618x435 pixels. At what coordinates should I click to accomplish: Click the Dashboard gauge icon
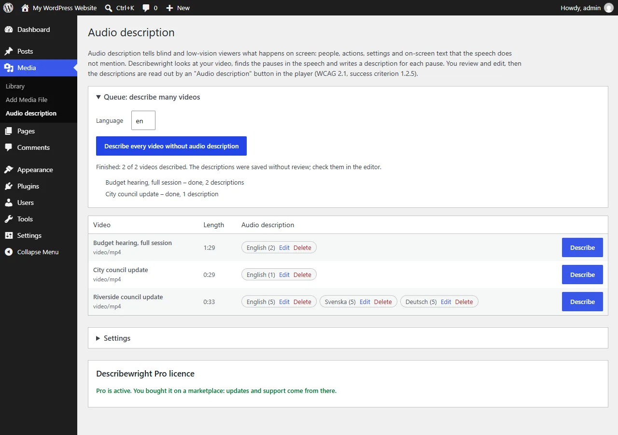click(9, 29)
